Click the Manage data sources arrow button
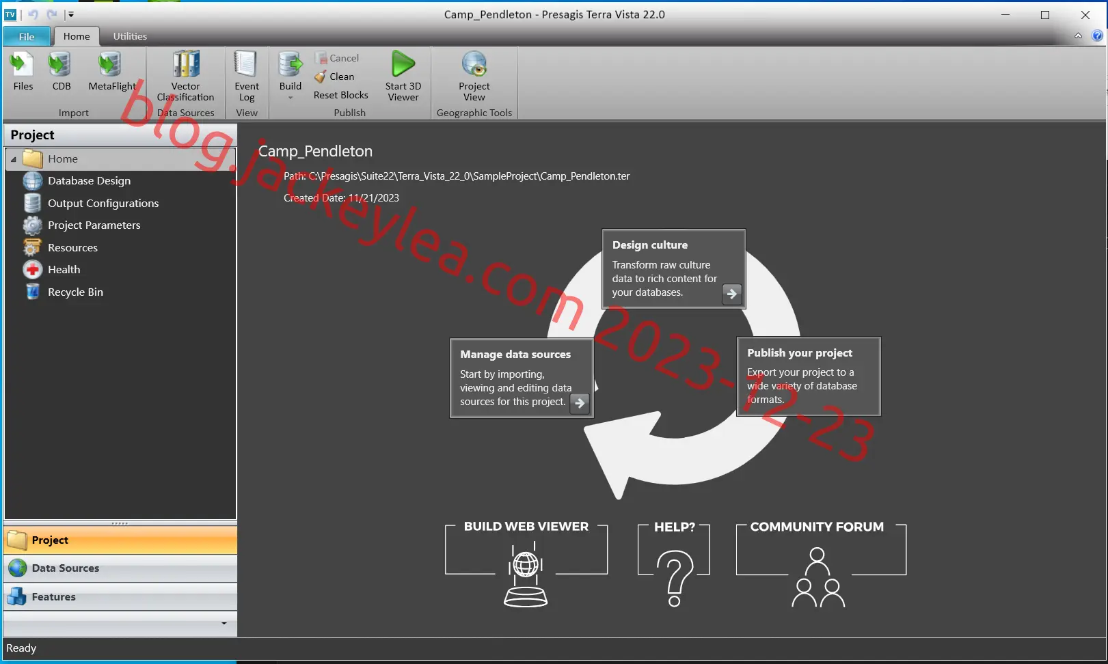The width and height of the screenshot is (1108, 664). tap(580, 403)
